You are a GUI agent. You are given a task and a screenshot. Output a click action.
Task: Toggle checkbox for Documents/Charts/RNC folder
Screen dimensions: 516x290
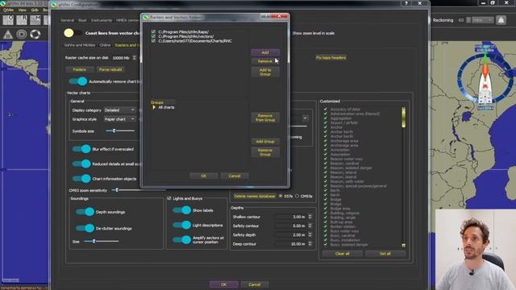153,41
